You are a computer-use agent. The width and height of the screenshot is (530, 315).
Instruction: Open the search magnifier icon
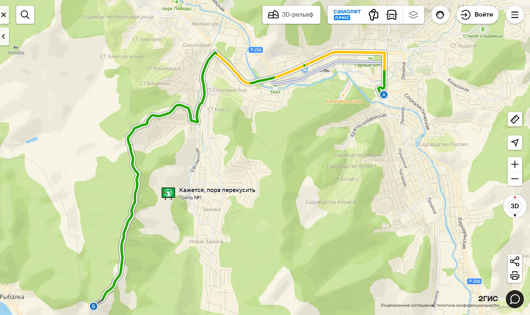click(x=25, y=15)
